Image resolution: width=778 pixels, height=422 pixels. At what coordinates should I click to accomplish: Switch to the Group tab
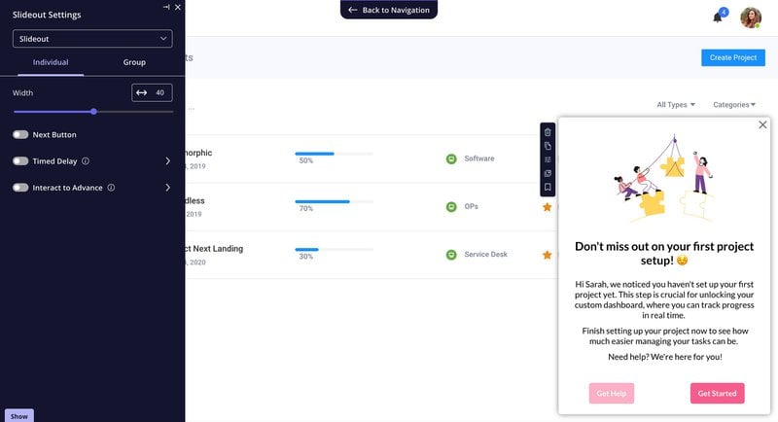pos(134,62)
